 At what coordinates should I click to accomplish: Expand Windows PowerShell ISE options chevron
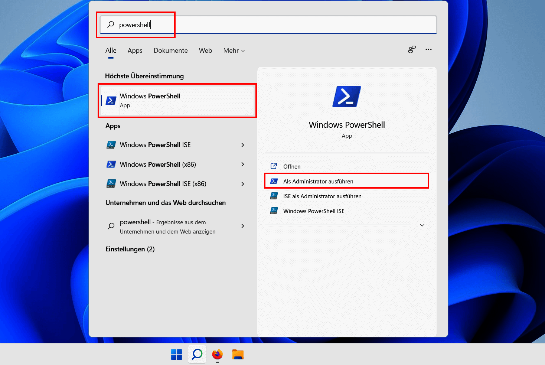coord(243,145)
